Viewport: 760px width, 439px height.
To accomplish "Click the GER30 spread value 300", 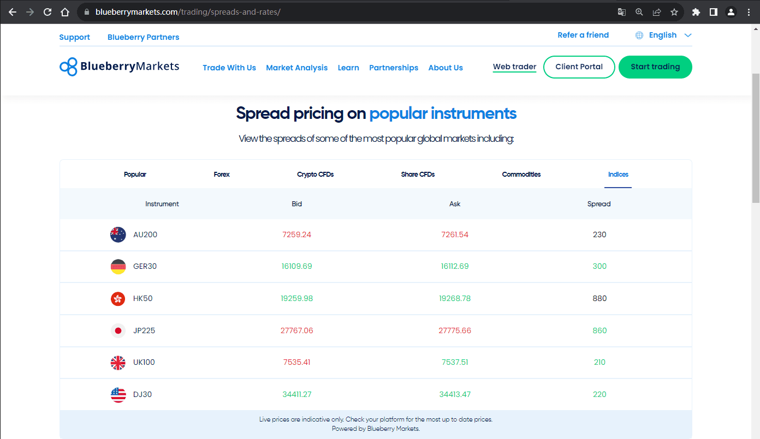I will tap(599, 267).
